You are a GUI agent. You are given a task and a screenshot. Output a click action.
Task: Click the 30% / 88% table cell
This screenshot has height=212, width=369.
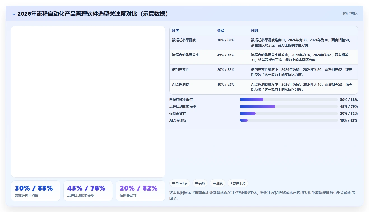point(226,40)
